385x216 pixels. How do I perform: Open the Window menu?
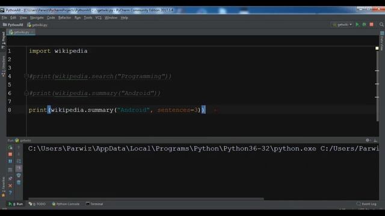(111, 17)
